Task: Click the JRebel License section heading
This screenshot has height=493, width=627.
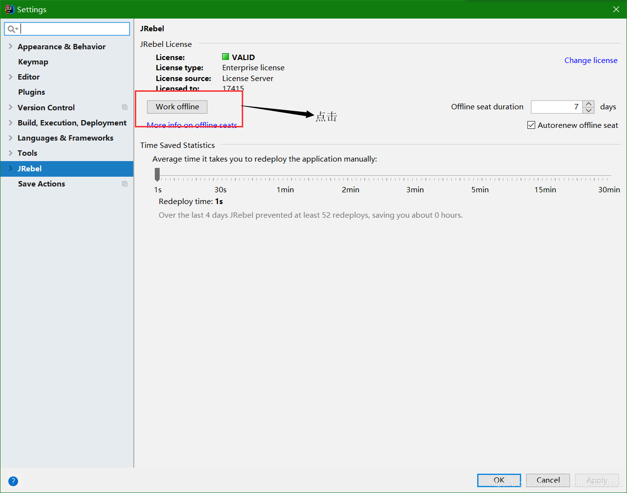Action: [166, 44]
